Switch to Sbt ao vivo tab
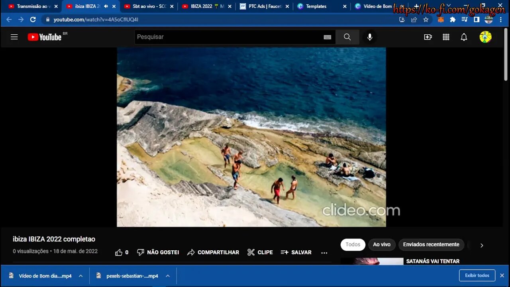Image resolution: width=510 pixels, height=287 pixels. (x=149, y=6)
